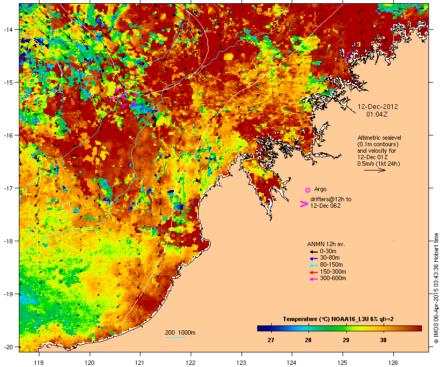The width and height of the screenshot is (443, 367).
Task: Click the longitude label '126'
Action: 393,363
